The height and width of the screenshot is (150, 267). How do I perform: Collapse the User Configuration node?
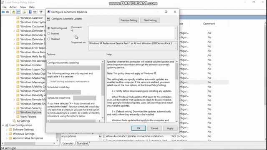coord(3,125)
